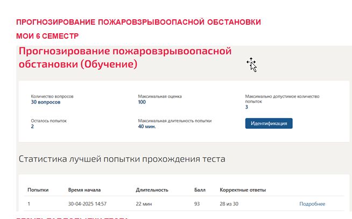Click the Балл column header
Screen dimensions: 352x219
(x=200, y=190)
